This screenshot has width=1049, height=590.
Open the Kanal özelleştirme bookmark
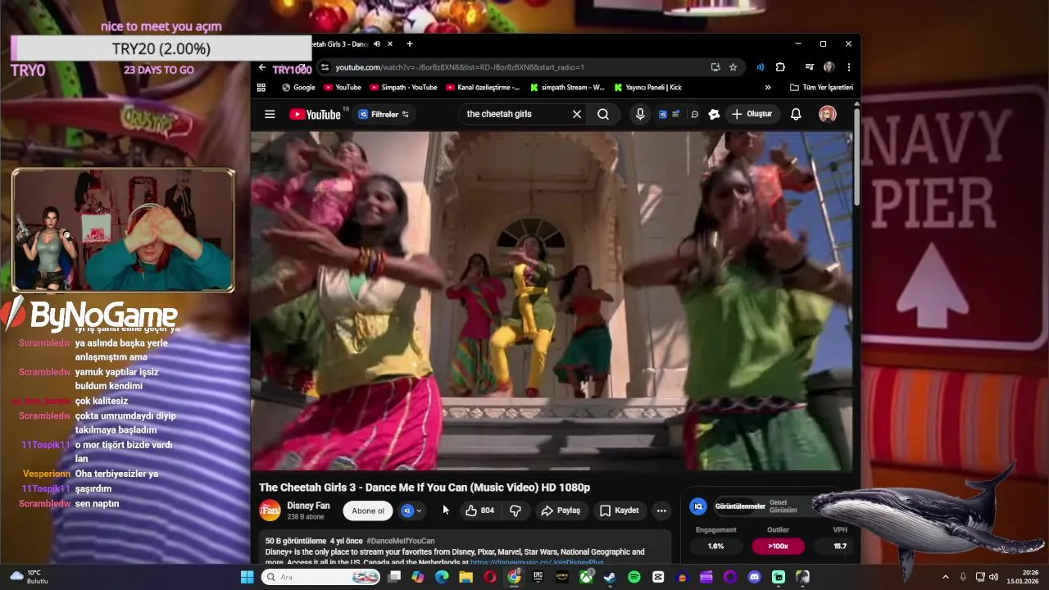[483, 87]
